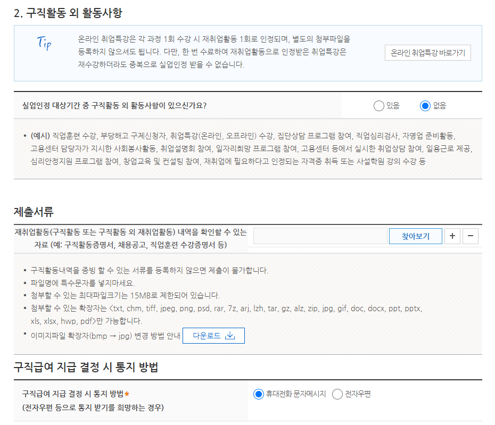Click the note about 구직활동내역을 증빙 할 수 있는 서류
The image size is (495, 425).
pyautogui.click(x=150, y=270)
